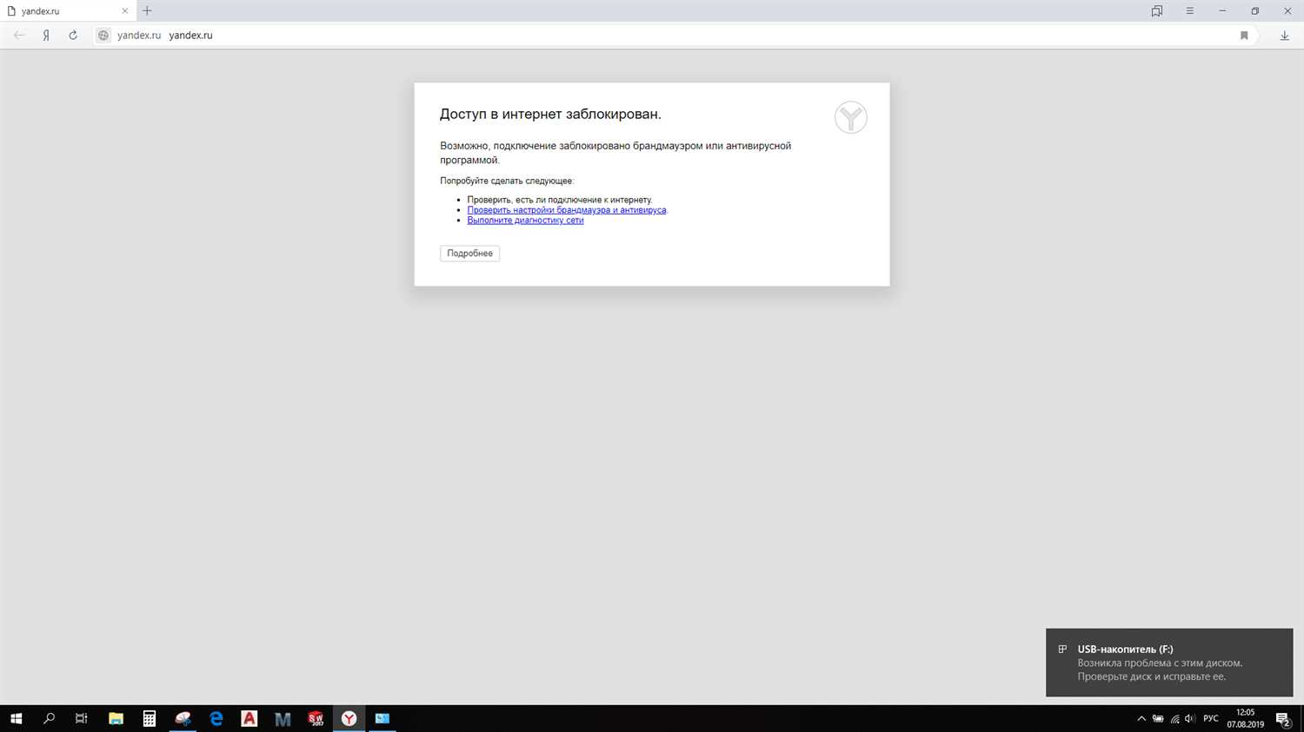Open the Yandex home 'Я' button
Screen dimensions: 1304x732
pyautogui.click(x=46, y=36)
